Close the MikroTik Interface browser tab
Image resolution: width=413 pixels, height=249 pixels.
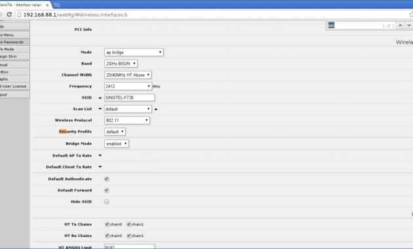(x=47, y=5)
